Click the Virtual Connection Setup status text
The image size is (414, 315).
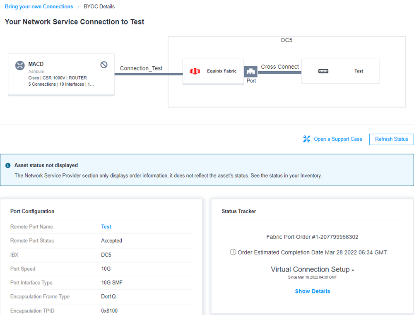pos(312,269)
